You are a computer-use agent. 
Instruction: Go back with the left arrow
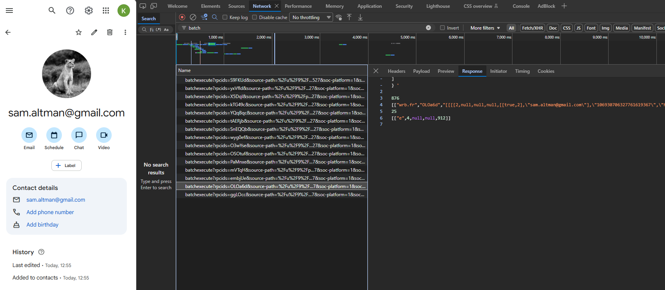pos(8,32)
